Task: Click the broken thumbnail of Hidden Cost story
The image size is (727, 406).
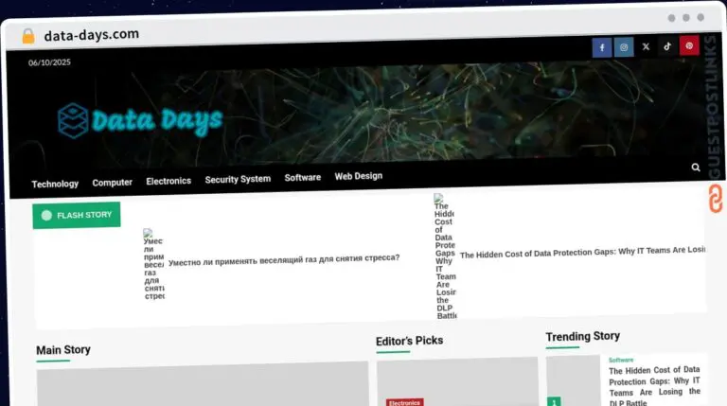Action: (445, 256)
